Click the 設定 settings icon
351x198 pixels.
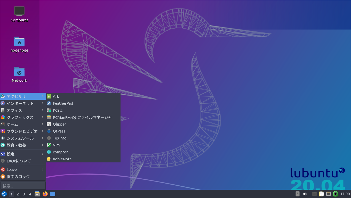point(3,154)
